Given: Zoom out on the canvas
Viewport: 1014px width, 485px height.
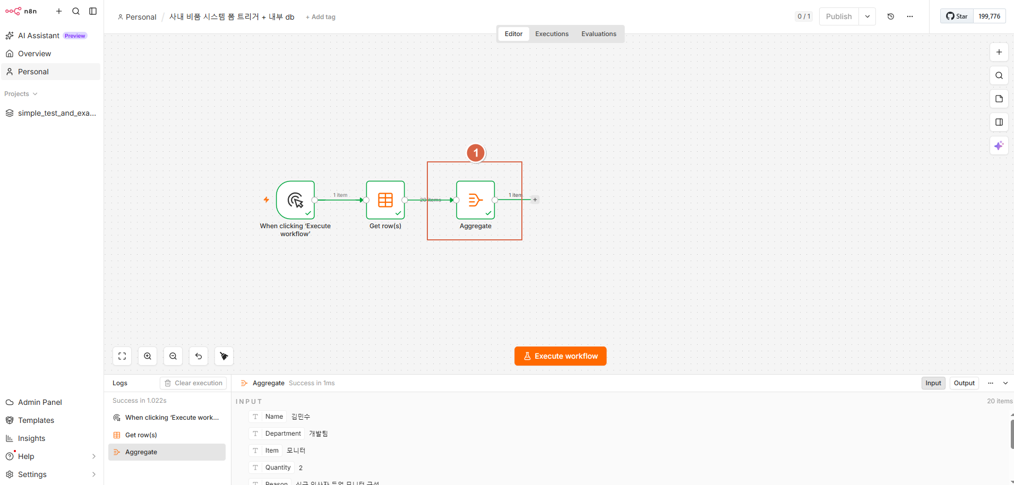Looking at the screenshot, I should pyautogui.click(x=173, y=356).
